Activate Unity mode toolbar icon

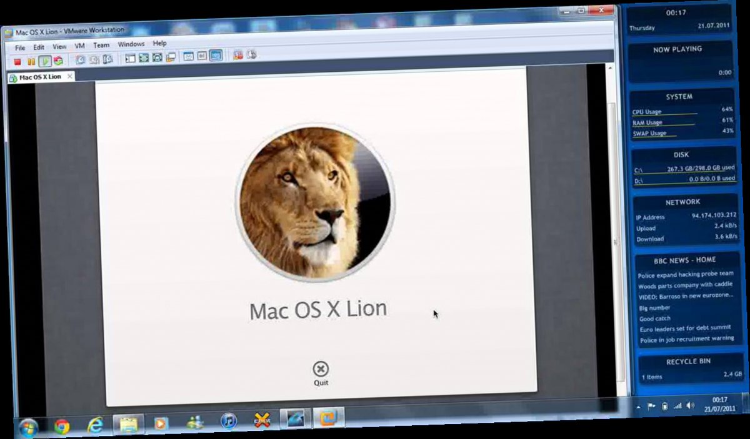pyautogui.click(x=171, y=57)
